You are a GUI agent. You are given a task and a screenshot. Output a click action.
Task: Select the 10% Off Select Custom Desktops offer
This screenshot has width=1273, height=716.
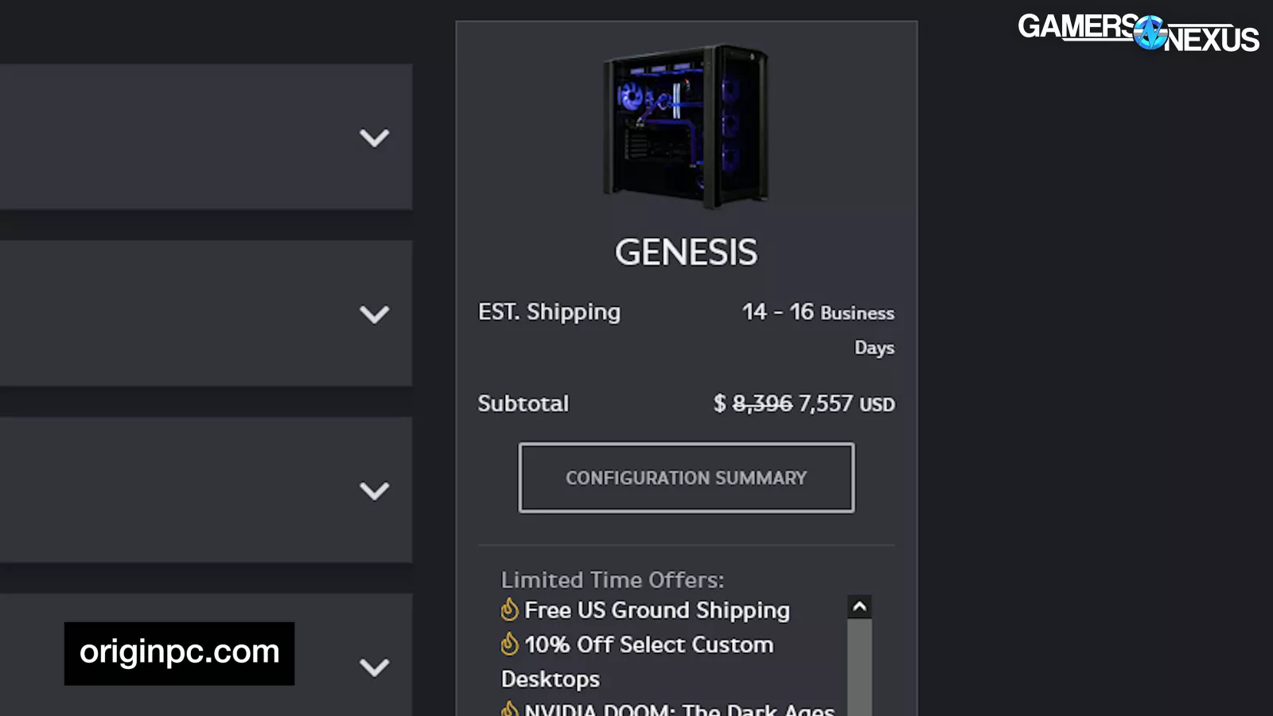[x=648, y=645]
